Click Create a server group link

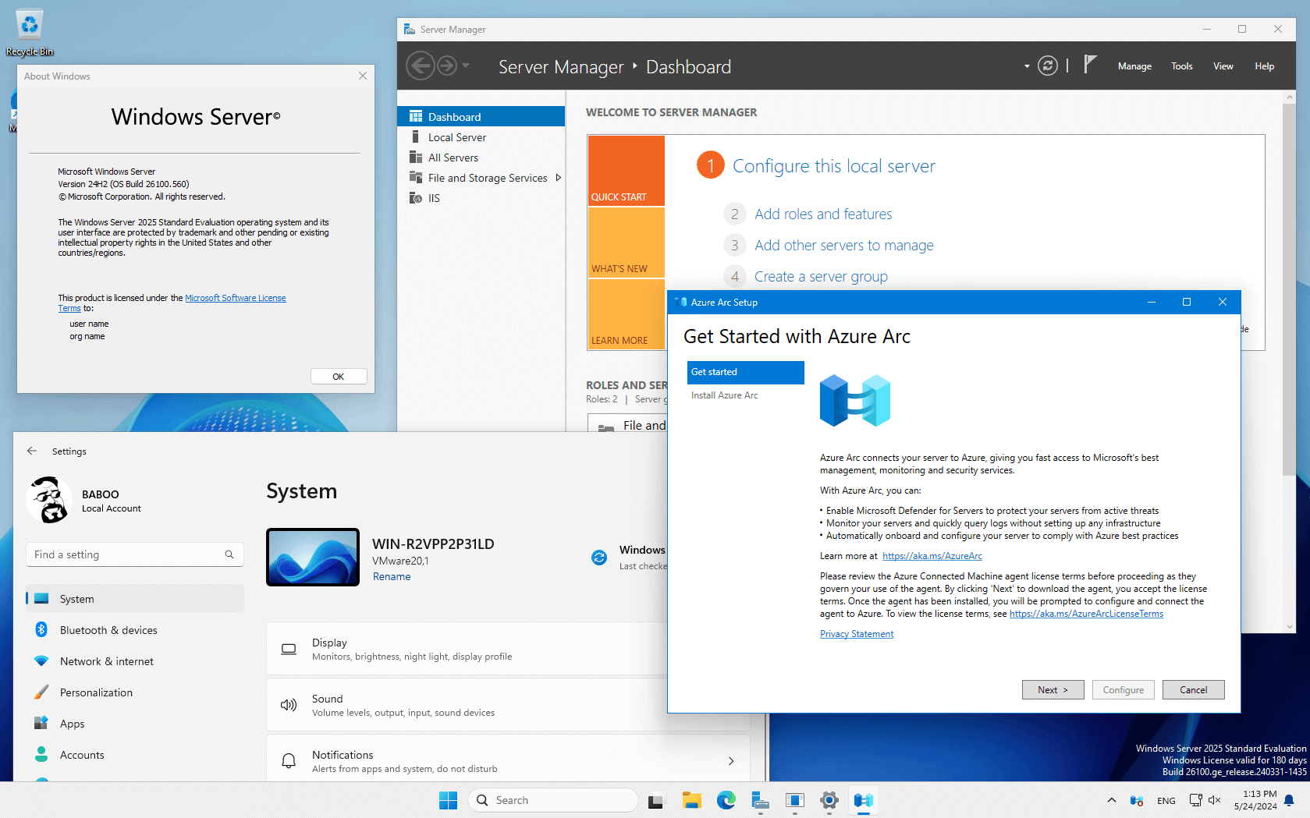[x=821, y=276]
